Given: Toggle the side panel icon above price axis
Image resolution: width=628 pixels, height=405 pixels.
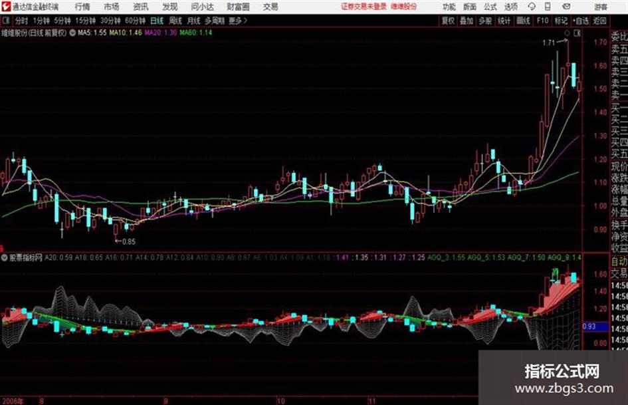Looking at the screenshot, I should [577, 33].
